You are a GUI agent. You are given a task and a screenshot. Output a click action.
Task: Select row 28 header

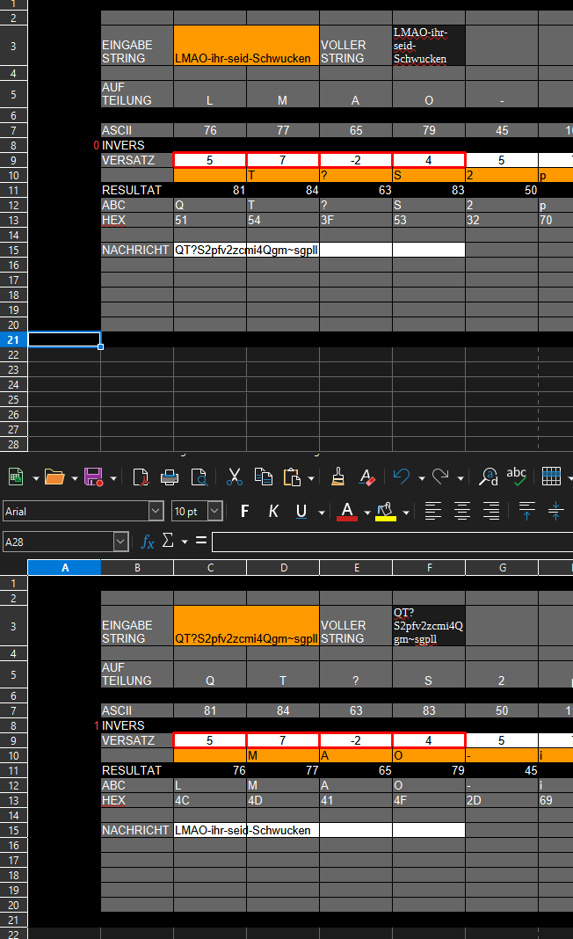[x=14, y=444]
